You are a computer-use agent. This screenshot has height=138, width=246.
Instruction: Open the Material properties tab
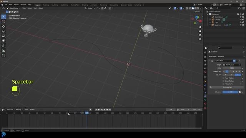205,103
